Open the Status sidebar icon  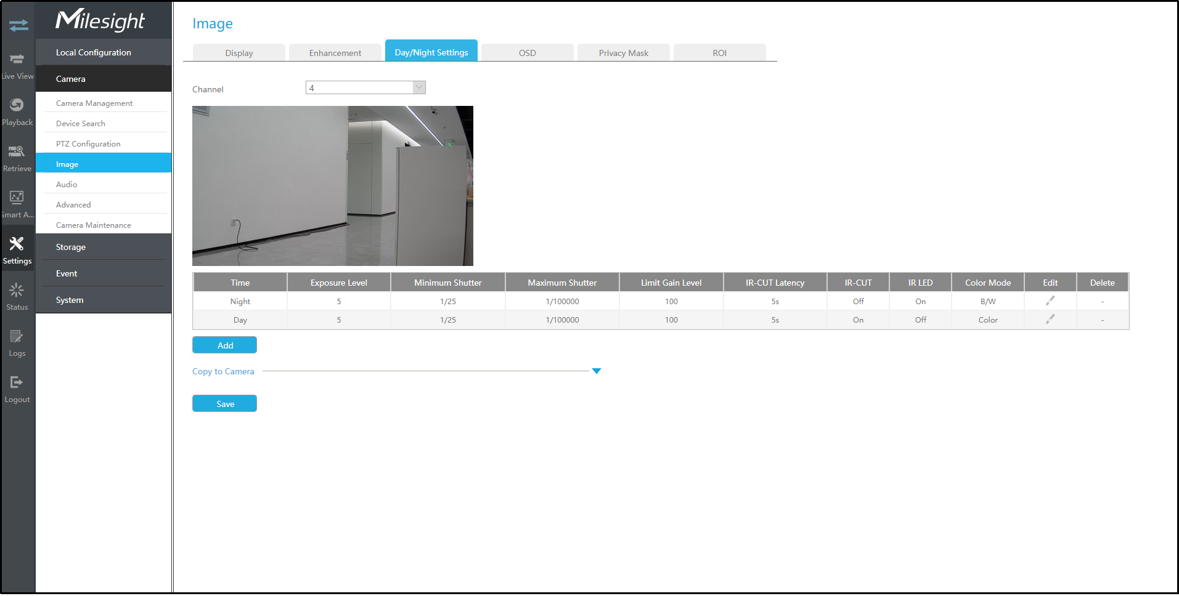17,290
